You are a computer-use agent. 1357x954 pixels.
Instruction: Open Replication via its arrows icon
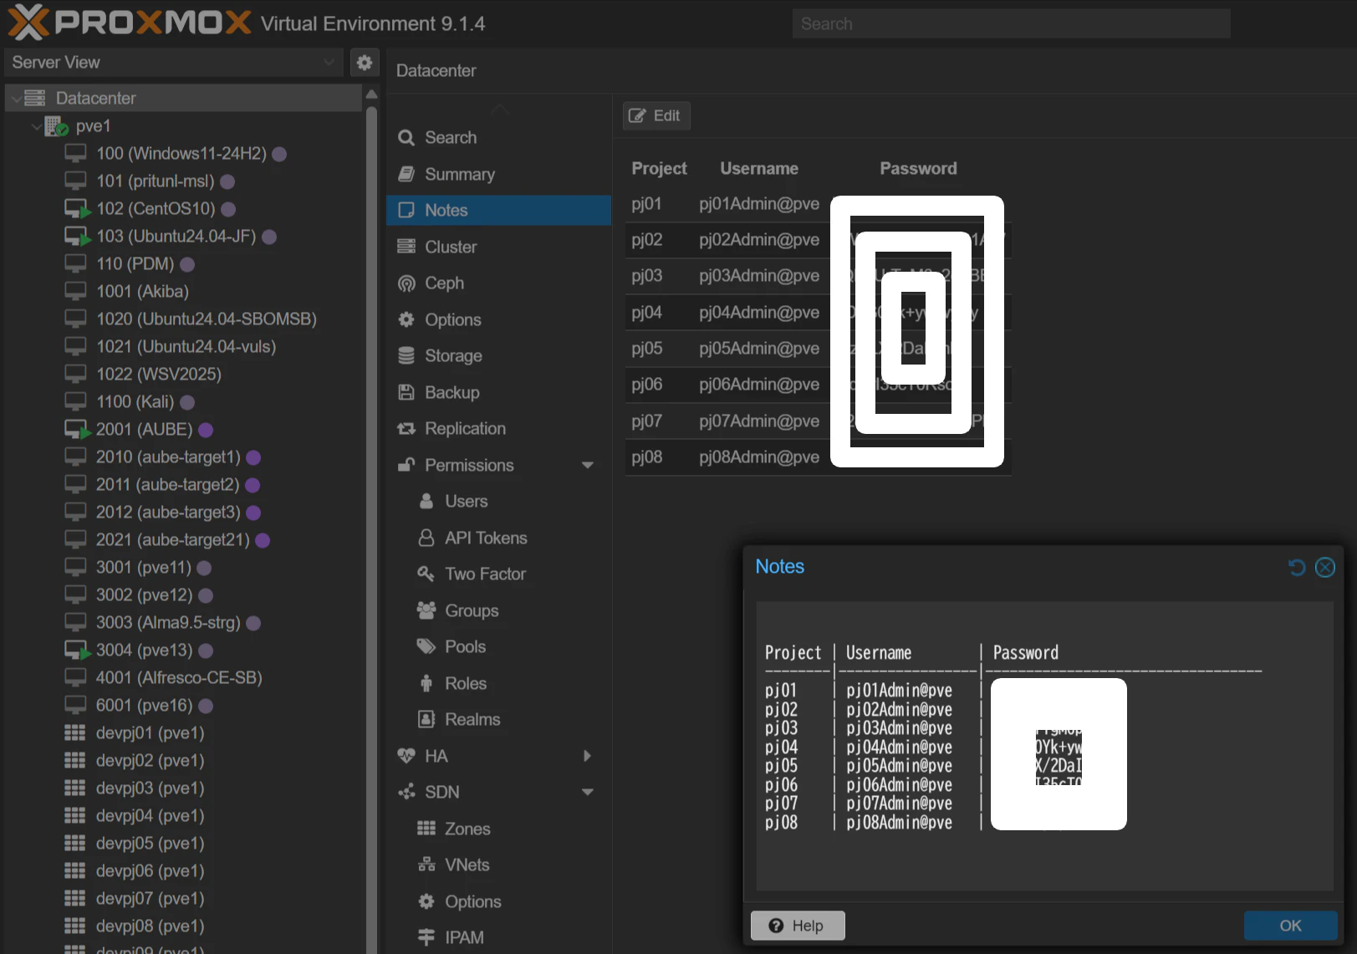(x=406, y=429)
